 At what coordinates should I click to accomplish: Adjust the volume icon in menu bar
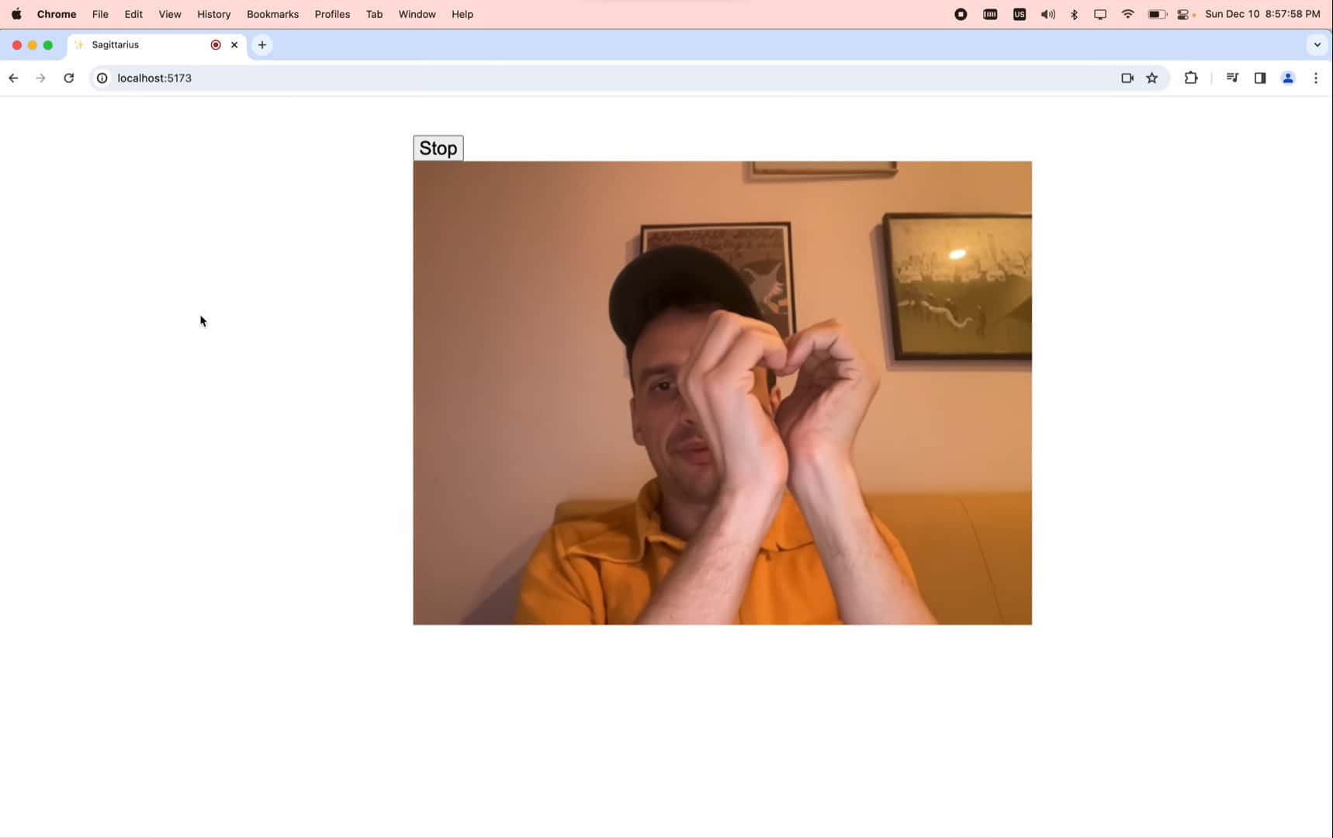click(1047, 14)
